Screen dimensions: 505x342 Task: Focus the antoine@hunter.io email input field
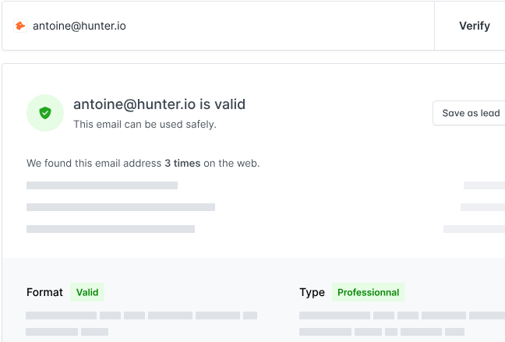coord(218,26)
